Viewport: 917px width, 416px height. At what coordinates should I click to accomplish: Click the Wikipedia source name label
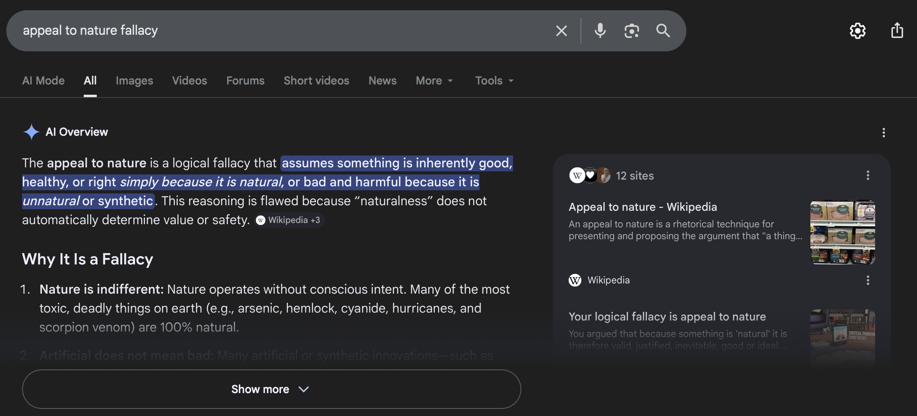[x=609, y=280]
